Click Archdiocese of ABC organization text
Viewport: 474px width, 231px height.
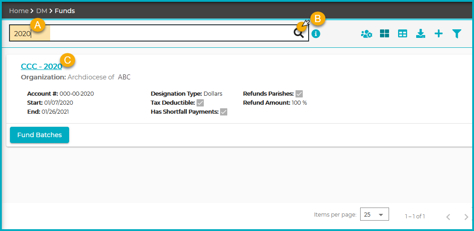[99, 77]
